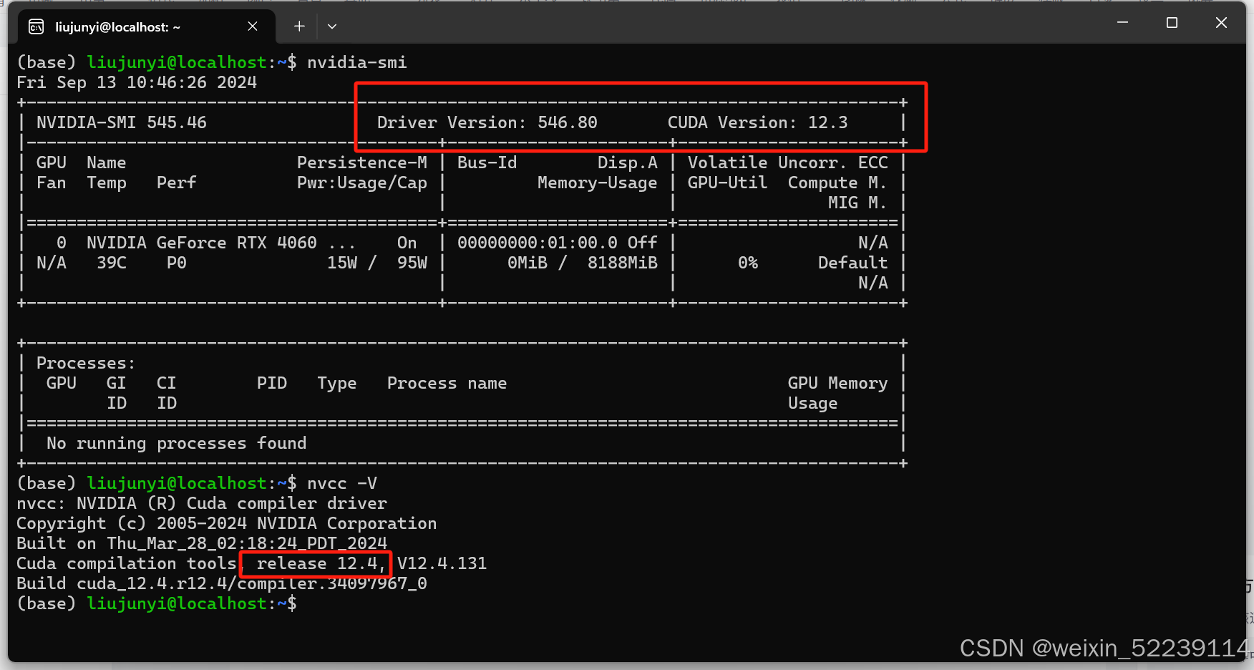Viewport: 1254px width, 670px height.
Task: Click the NVIDIA-SMI 545.46 header text
Action: [x=122, y=123]
